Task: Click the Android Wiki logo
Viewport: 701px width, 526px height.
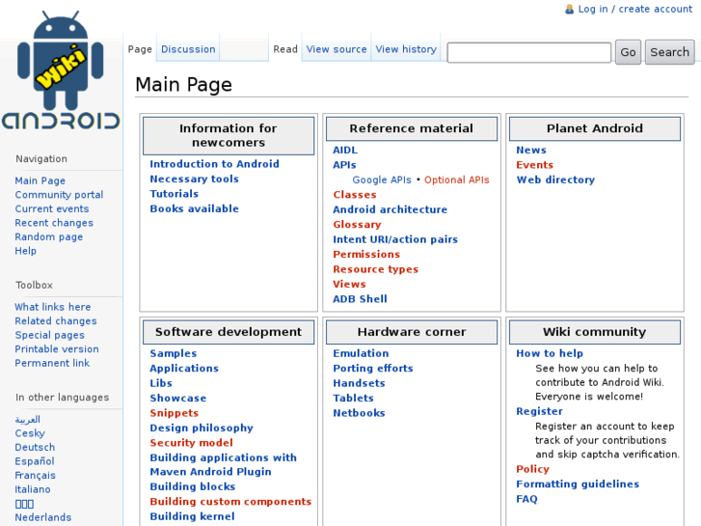Action: click(61, 72)
